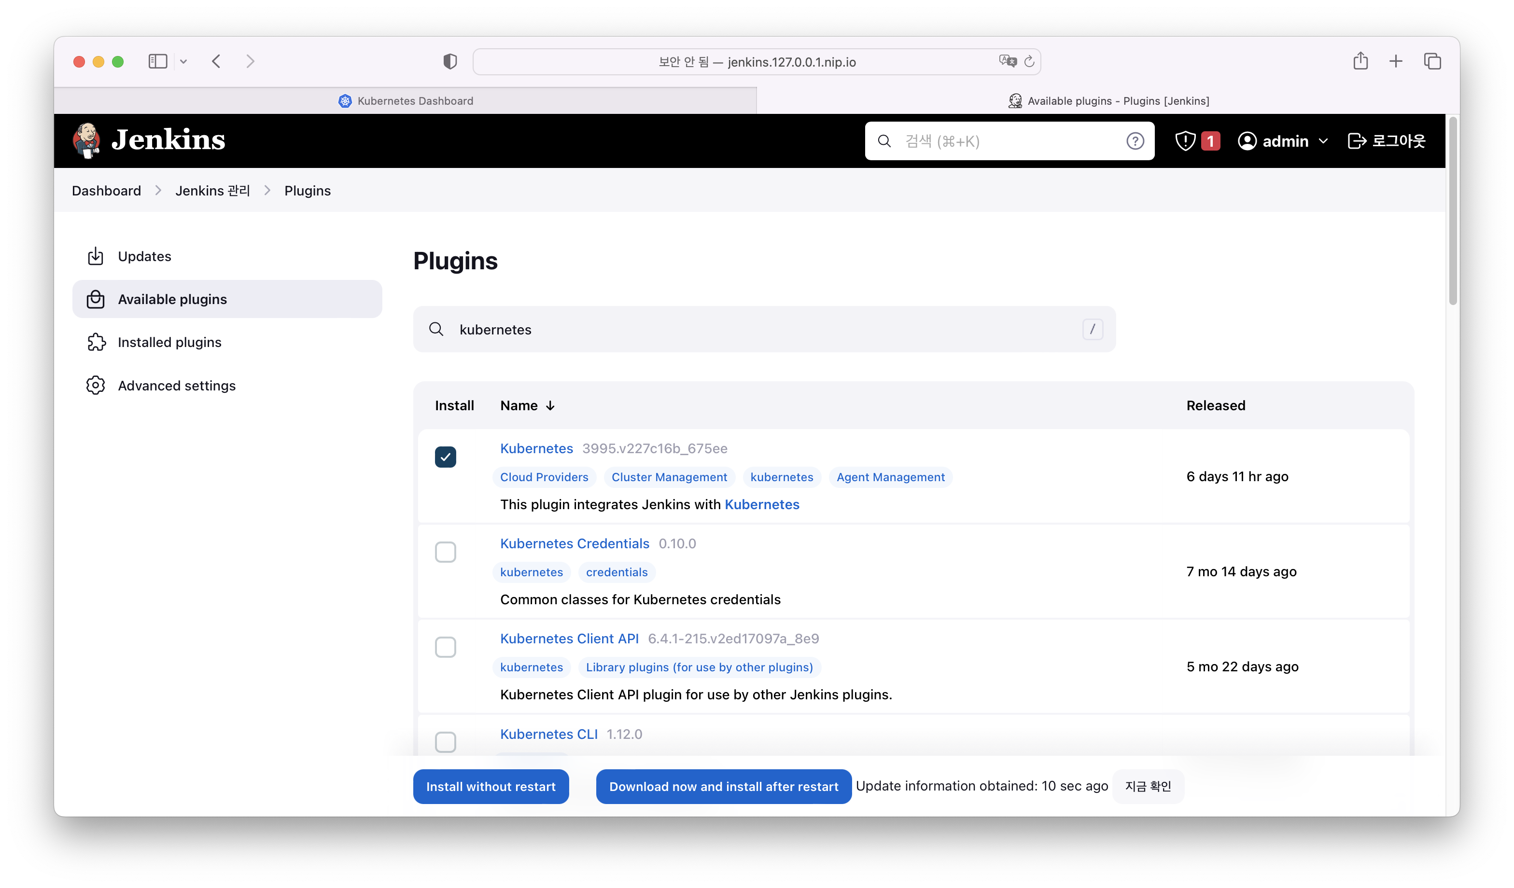Click the credentials tag
1514x888 pixels.
[x=617, y=572]
